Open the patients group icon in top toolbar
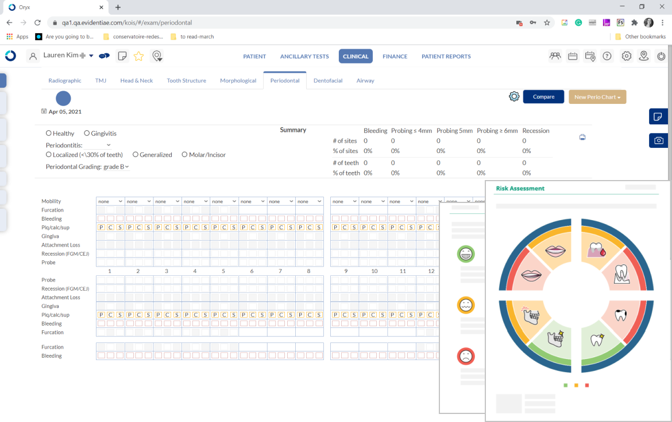 pyautogui.click(x=555, y=56)
